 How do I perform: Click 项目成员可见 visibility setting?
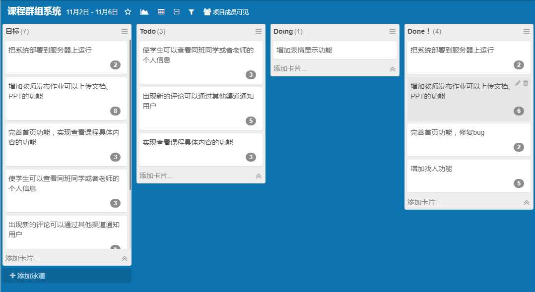(x=231, y=12)
